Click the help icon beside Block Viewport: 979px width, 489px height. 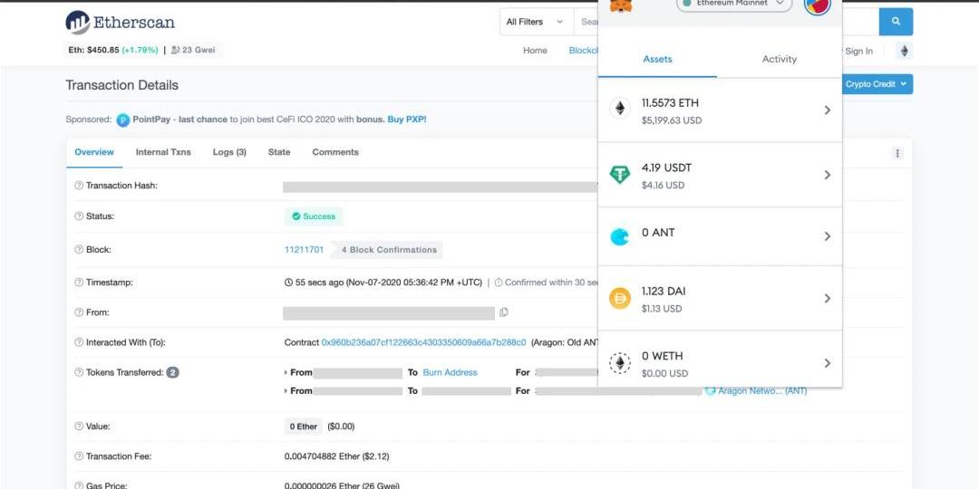(x=79, y=250)
